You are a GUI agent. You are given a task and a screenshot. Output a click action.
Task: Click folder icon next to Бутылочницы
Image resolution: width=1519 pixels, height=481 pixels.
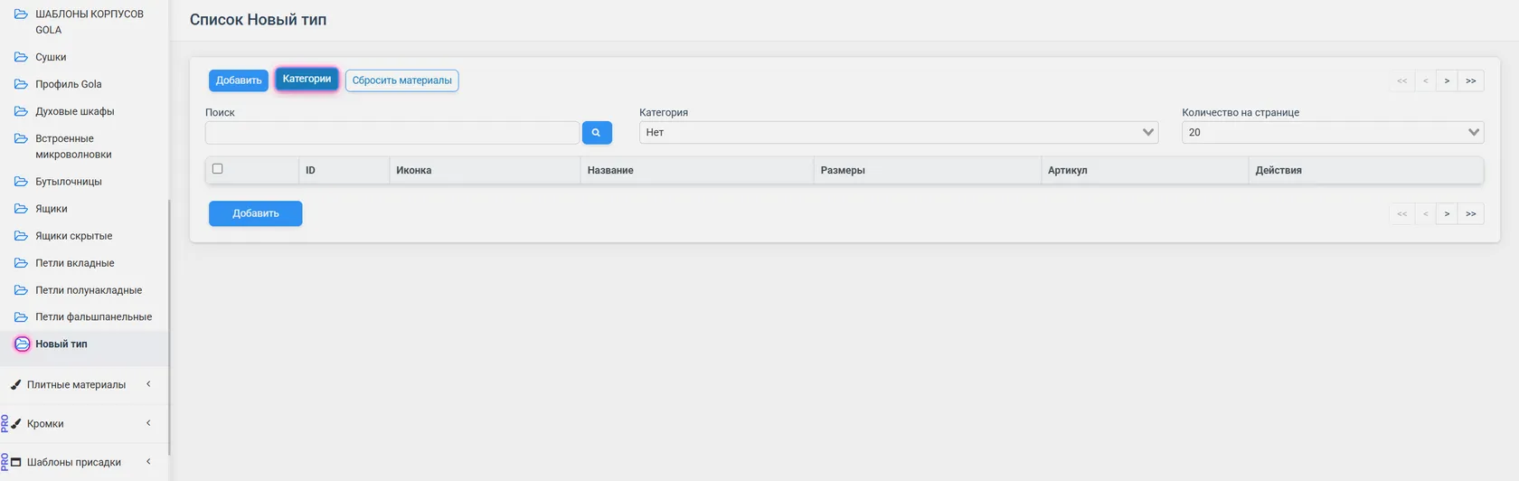21,182
